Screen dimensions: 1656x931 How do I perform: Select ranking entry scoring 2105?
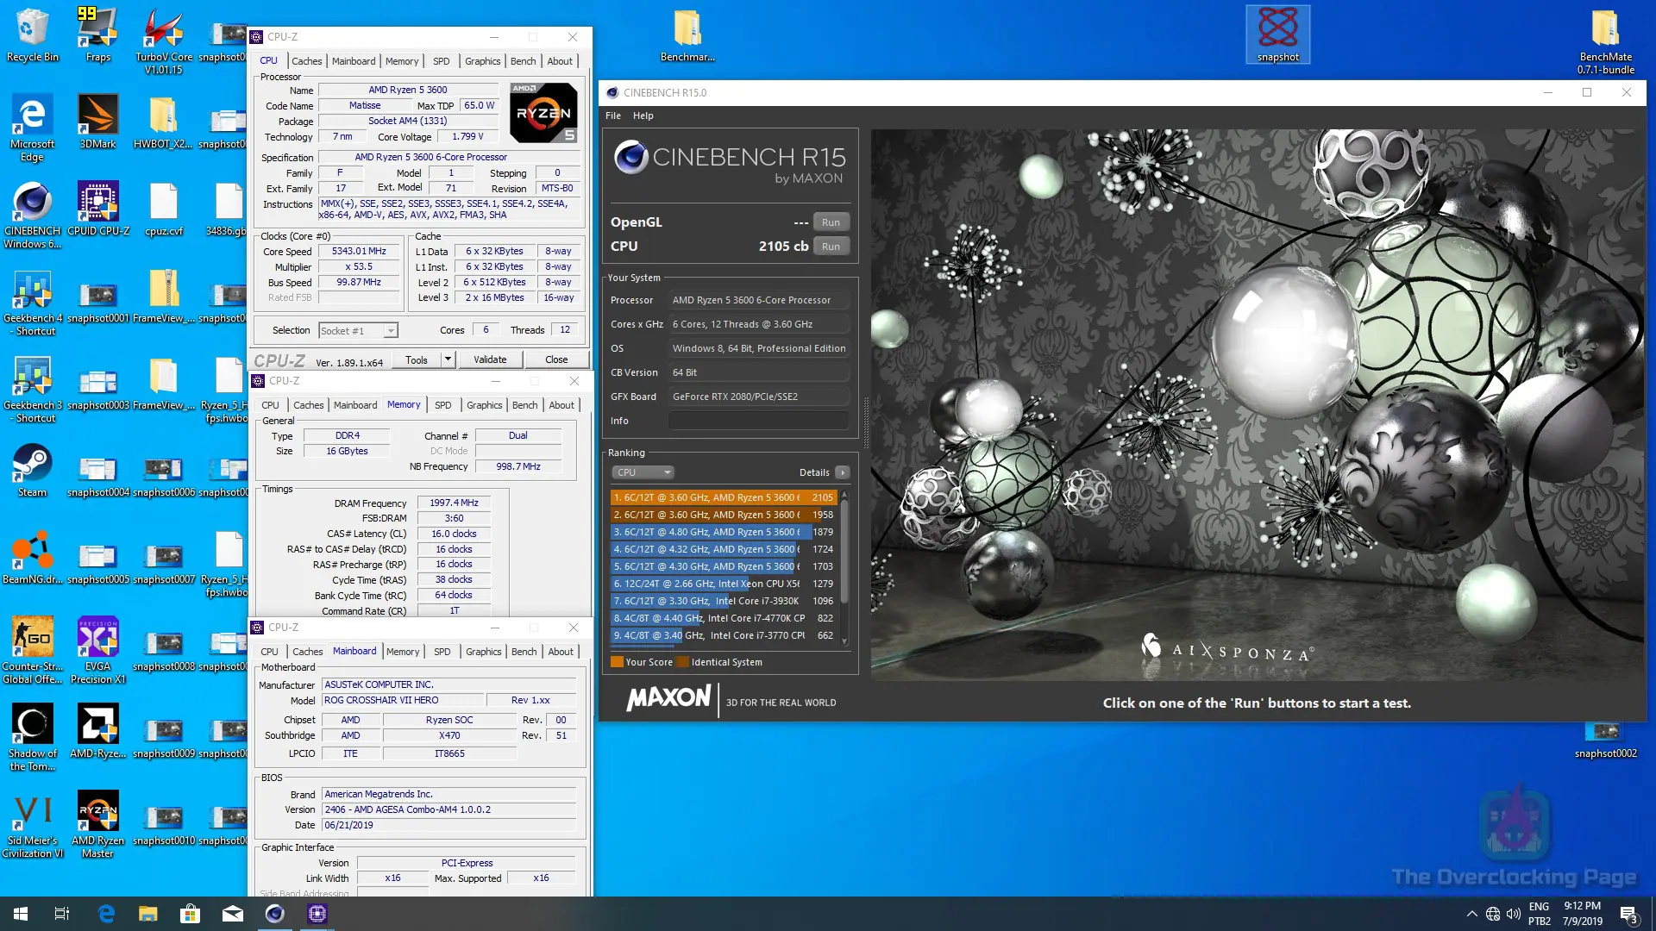click(x=723, y=497)
